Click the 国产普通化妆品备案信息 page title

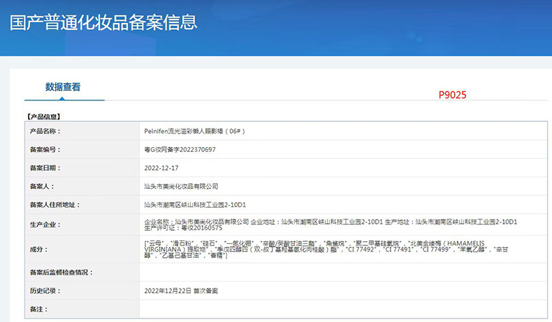(103, 22)
